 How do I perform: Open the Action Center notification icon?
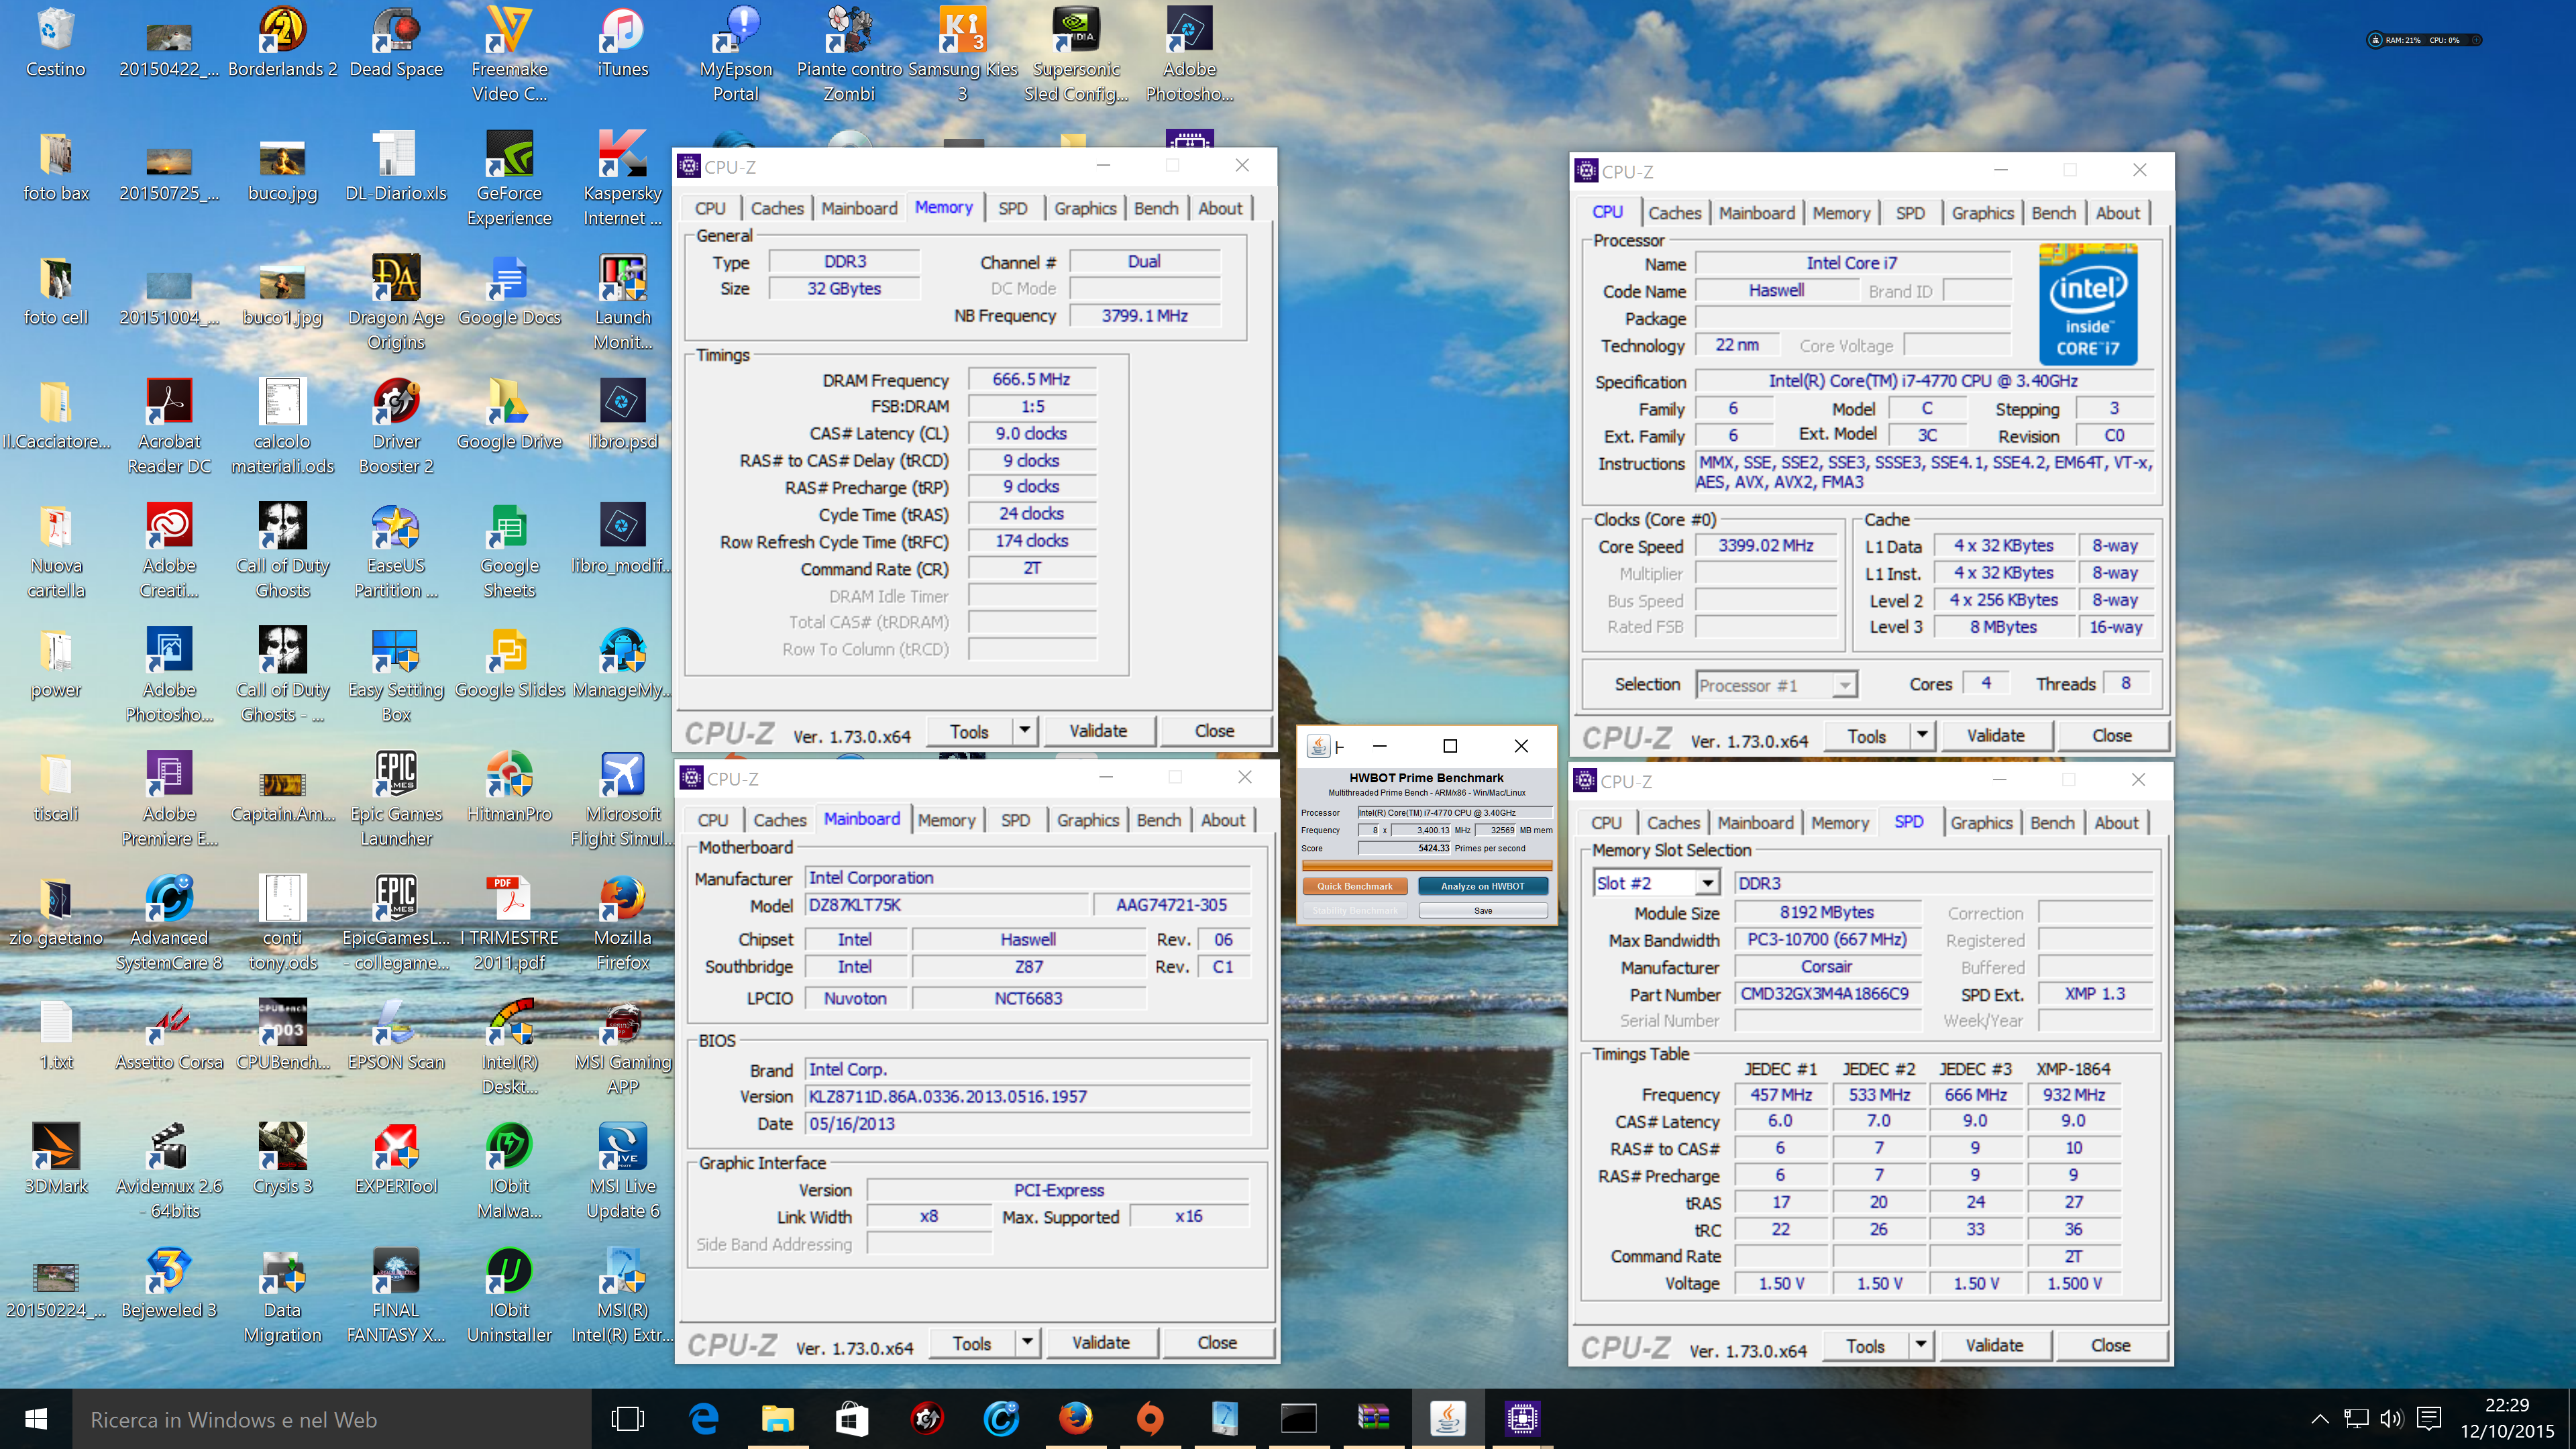point(2429,1418)
